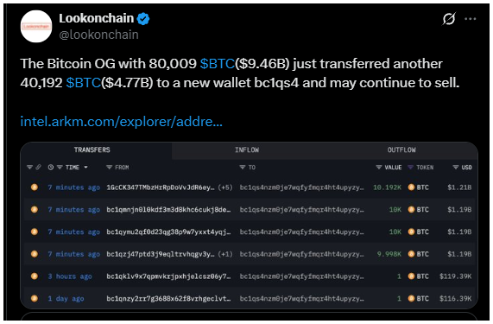Expand the (+5) sender addresses
This screenshot has width=493, height=324.
click(225, 187)
